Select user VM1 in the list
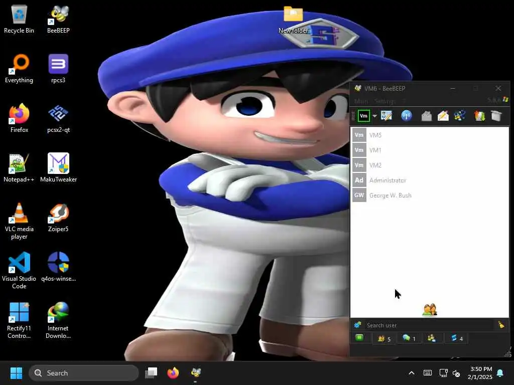This screenshot has height=385, width=514. [x=430, y=150]
